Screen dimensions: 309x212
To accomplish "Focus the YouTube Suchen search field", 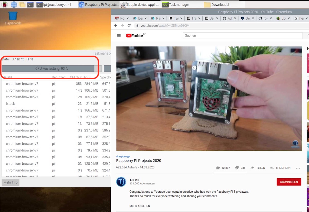I will 242,36.
